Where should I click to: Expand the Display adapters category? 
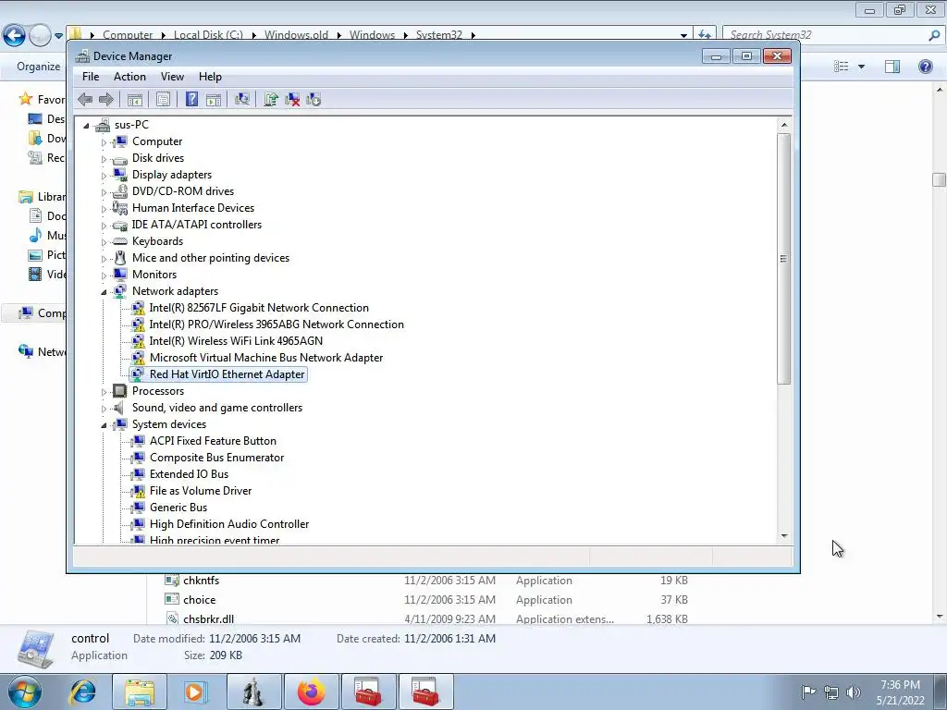[x=104, y=176]
